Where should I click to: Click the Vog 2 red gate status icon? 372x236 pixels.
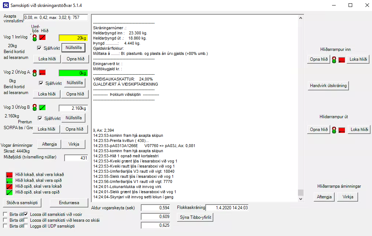pyautogui.click(x=43, y=72)
